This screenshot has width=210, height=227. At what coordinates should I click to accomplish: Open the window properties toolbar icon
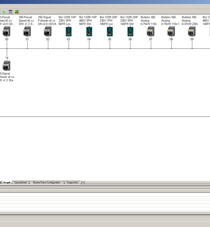pyautogui.click(x=10, y=12)
